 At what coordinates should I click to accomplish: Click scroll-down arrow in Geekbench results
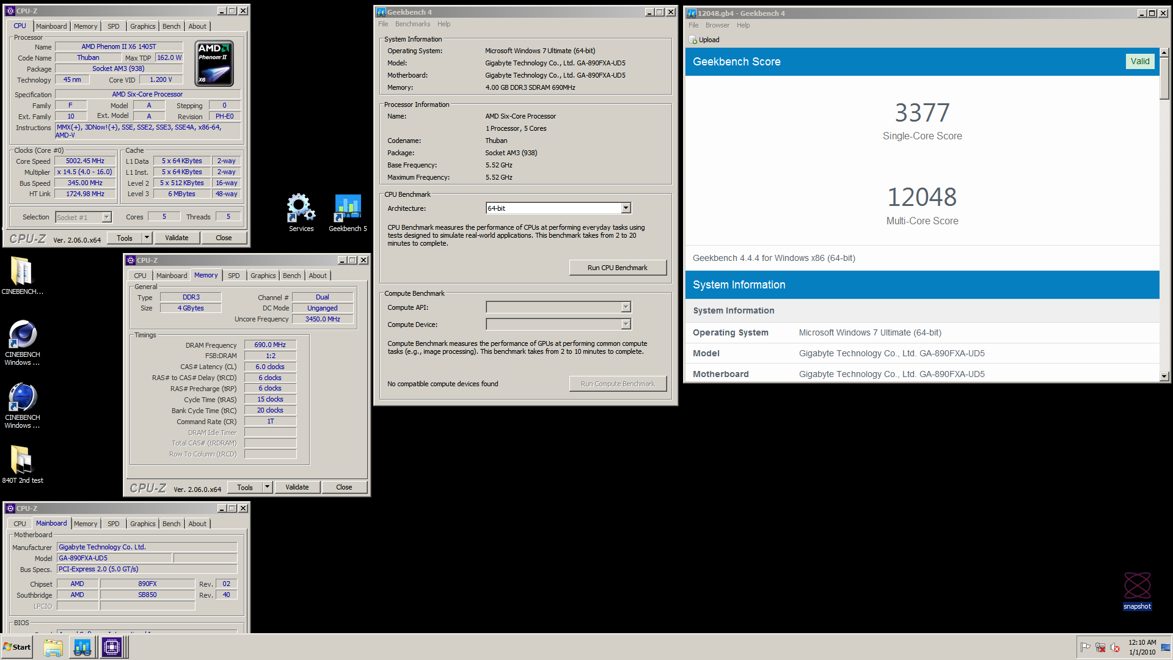(x=1164, y=376)
